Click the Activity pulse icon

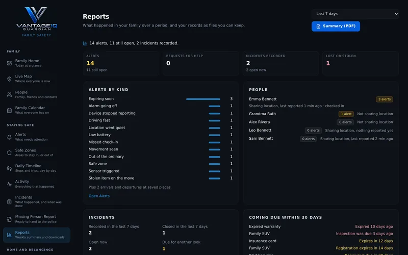tap(9, 184)
